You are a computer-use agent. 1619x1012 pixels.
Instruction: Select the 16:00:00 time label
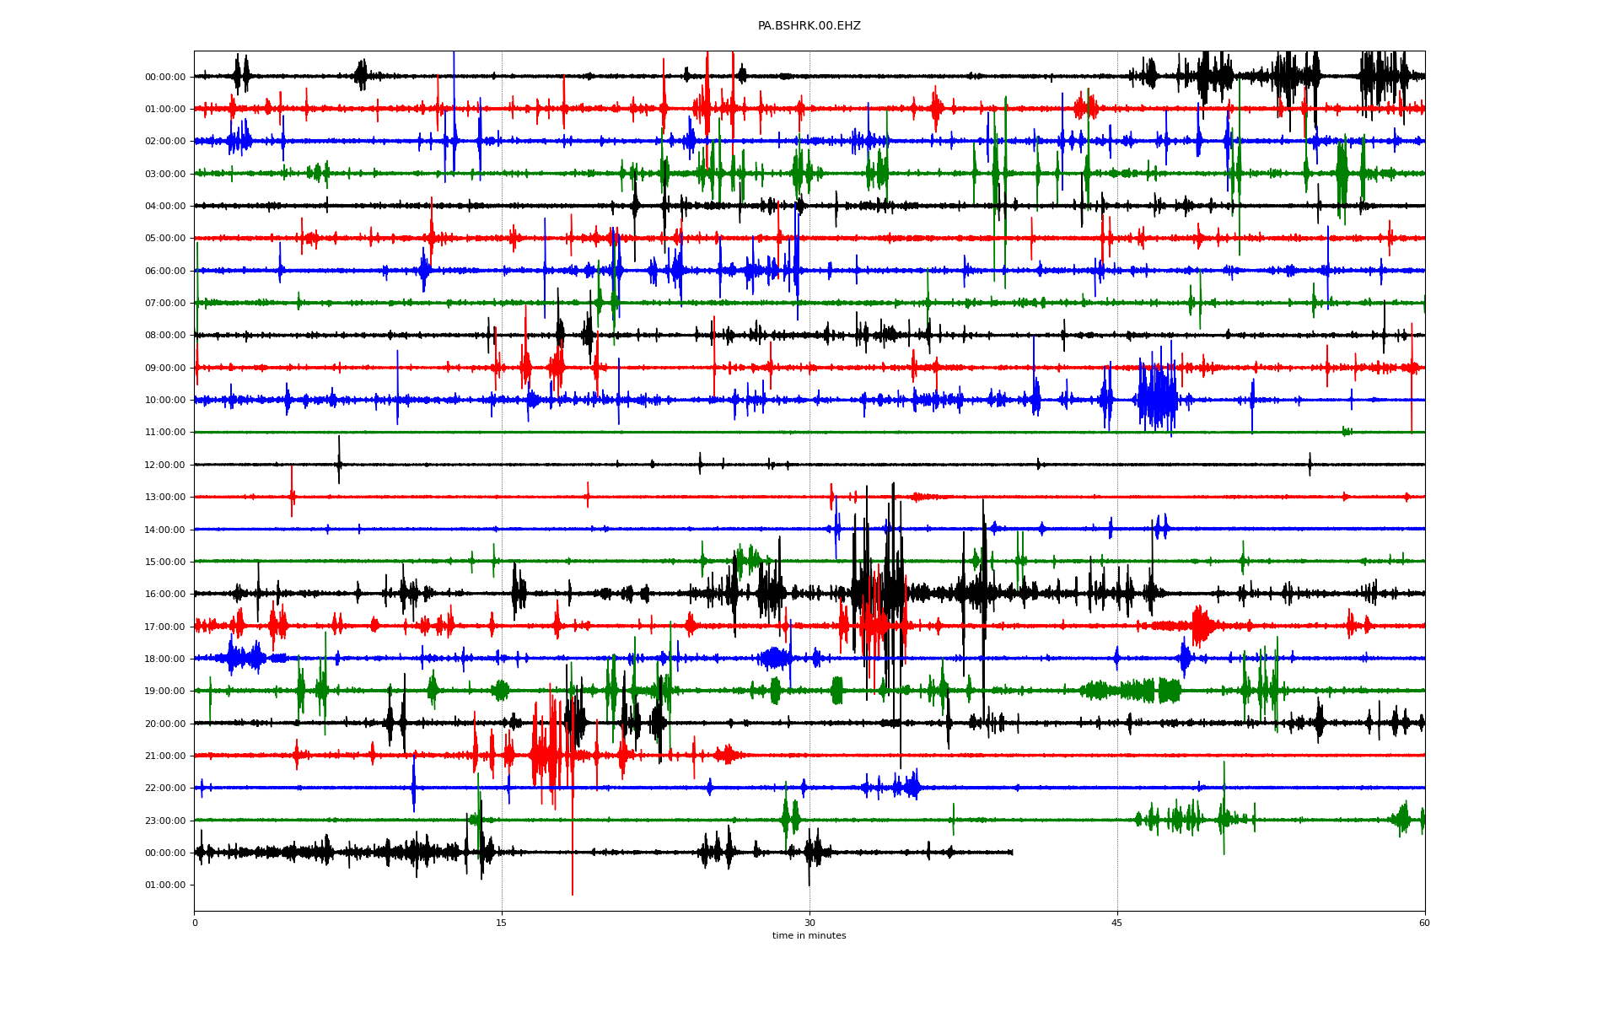point(165,595)
